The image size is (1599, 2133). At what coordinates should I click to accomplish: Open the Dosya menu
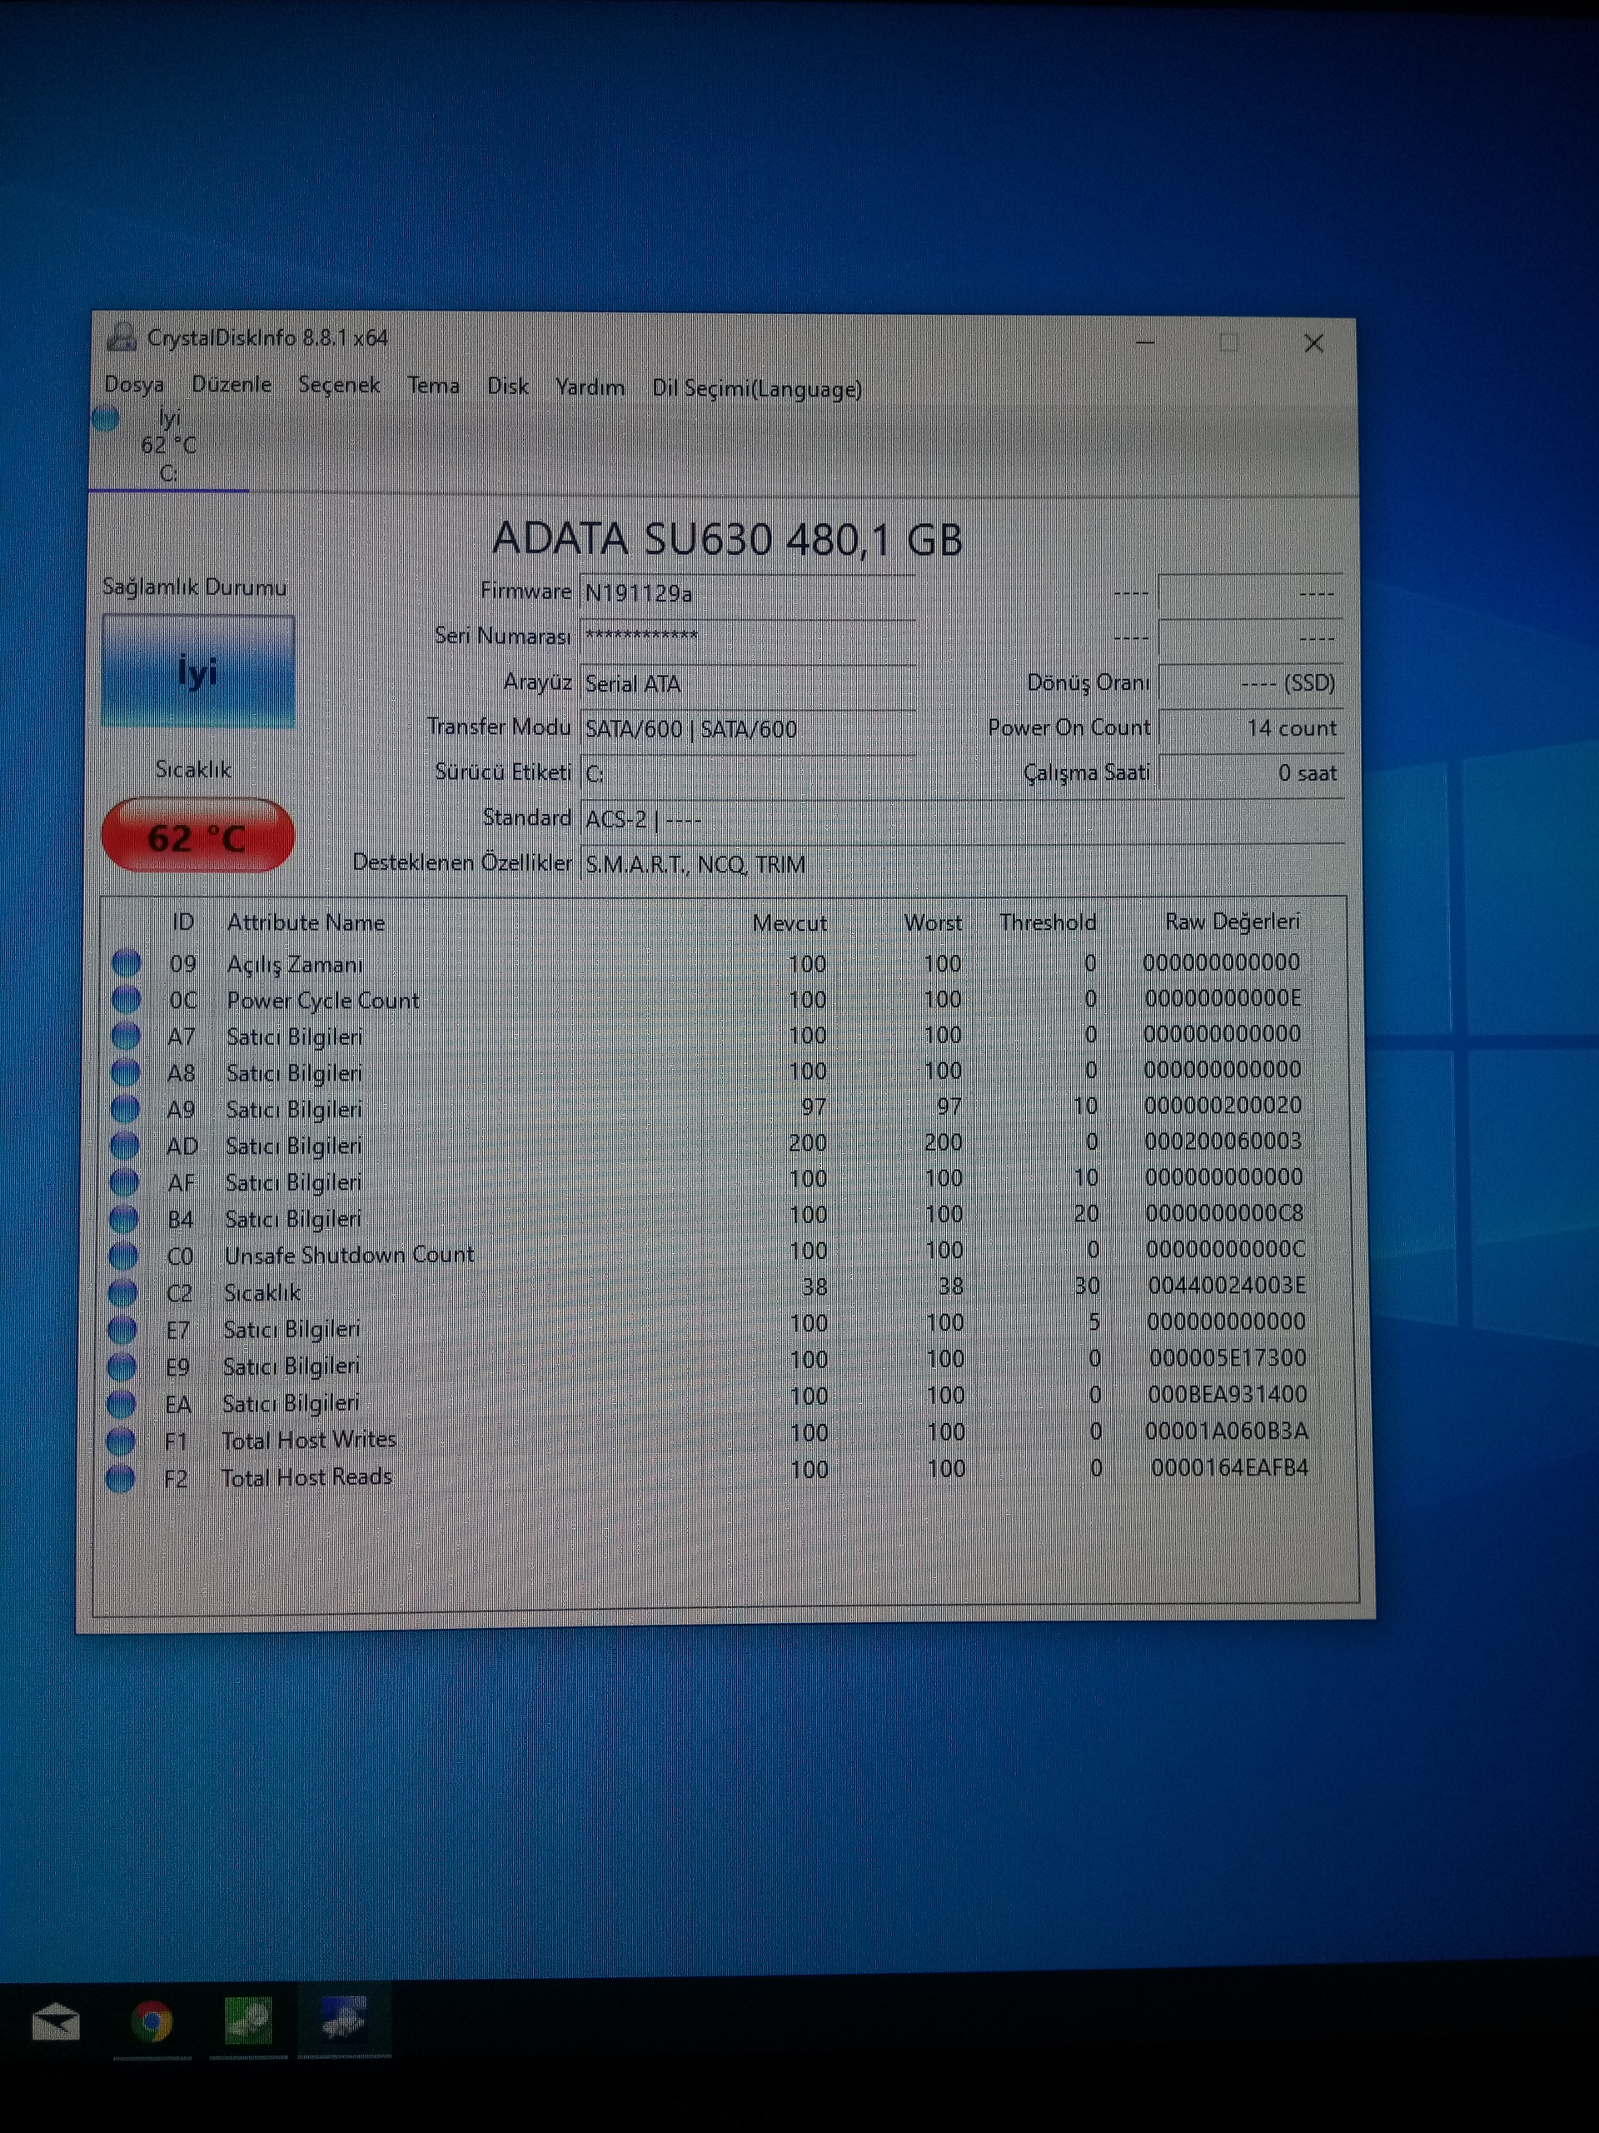(134, 384)
